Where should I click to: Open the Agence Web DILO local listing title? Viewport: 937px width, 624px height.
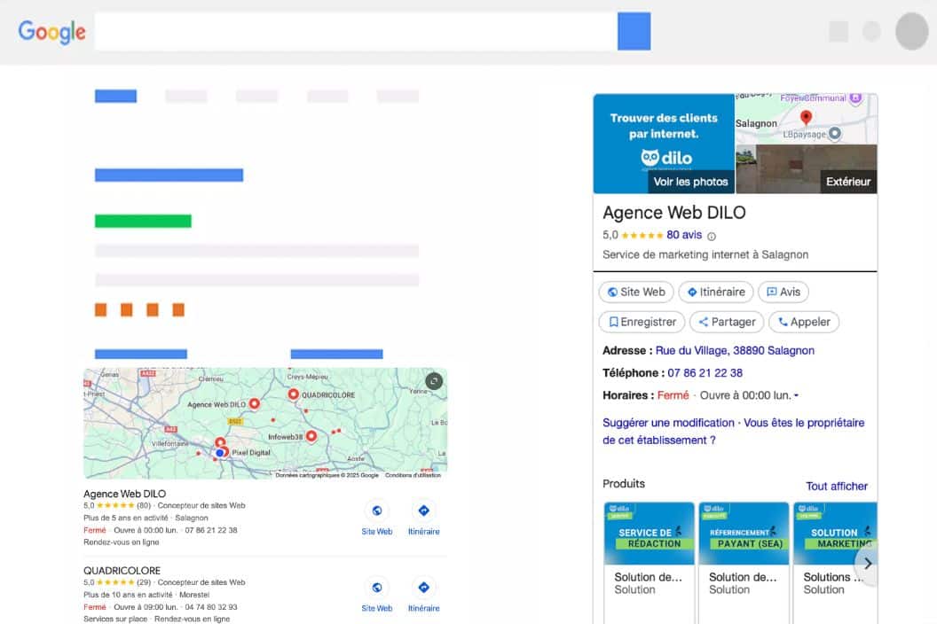click(x=125, y=494)
